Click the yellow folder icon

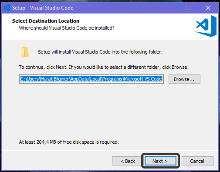click(x=25, y=52)
